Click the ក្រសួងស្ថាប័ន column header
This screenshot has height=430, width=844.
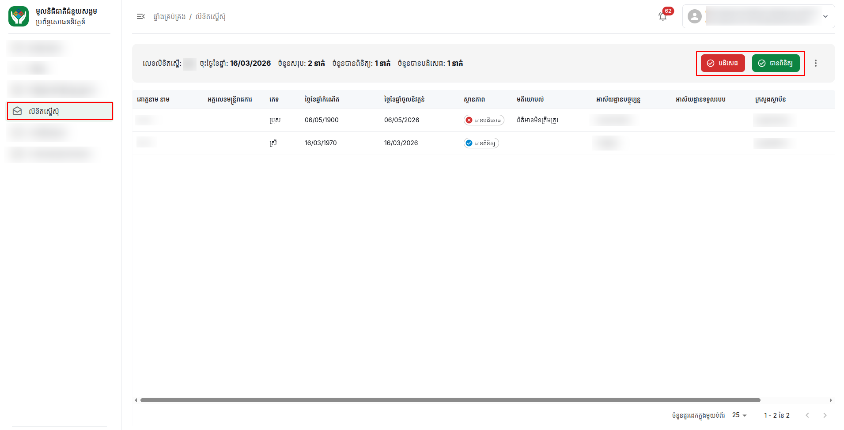[x=770, y=99]
